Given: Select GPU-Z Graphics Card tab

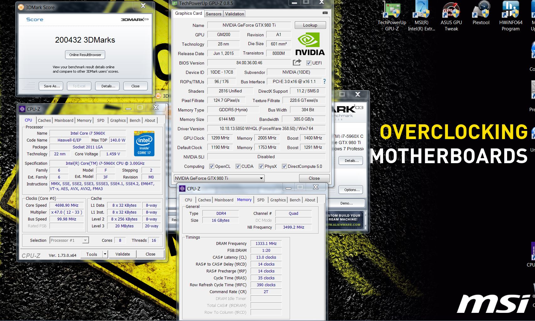Looking at the screenshot, I should point(188,13).
